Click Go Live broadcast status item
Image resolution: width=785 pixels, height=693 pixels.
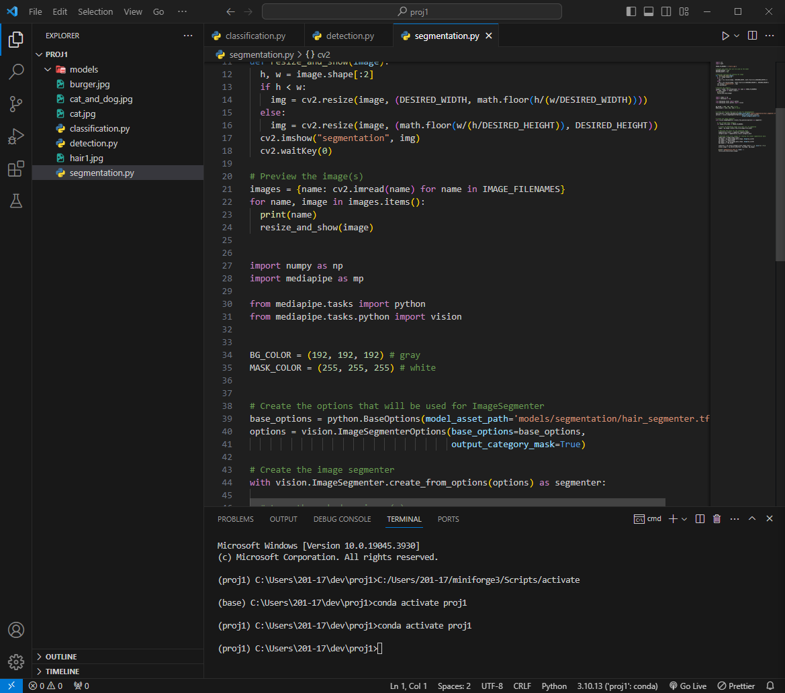point(688,686)
